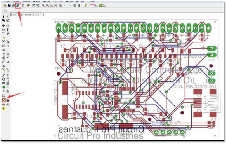Click the Save floppy disk icon
Viewport: 227px width, 144px height.
point(9,5)
